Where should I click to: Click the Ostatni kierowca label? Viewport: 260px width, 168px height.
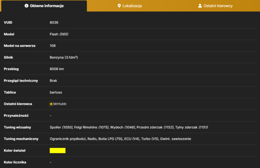tap(18, 104)
